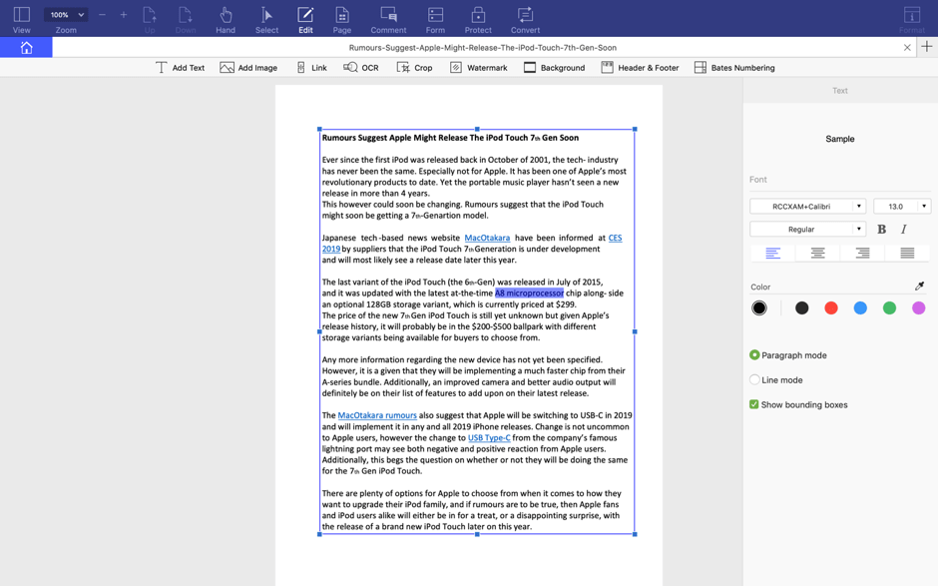Click the 2019 link under CES

[x=331, y=249]
